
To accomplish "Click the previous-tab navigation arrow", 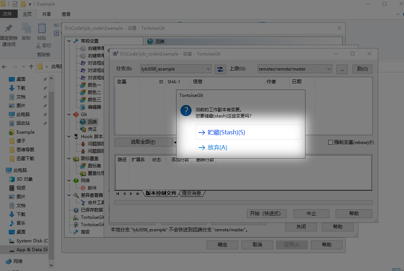I will [x=125, y=194].
